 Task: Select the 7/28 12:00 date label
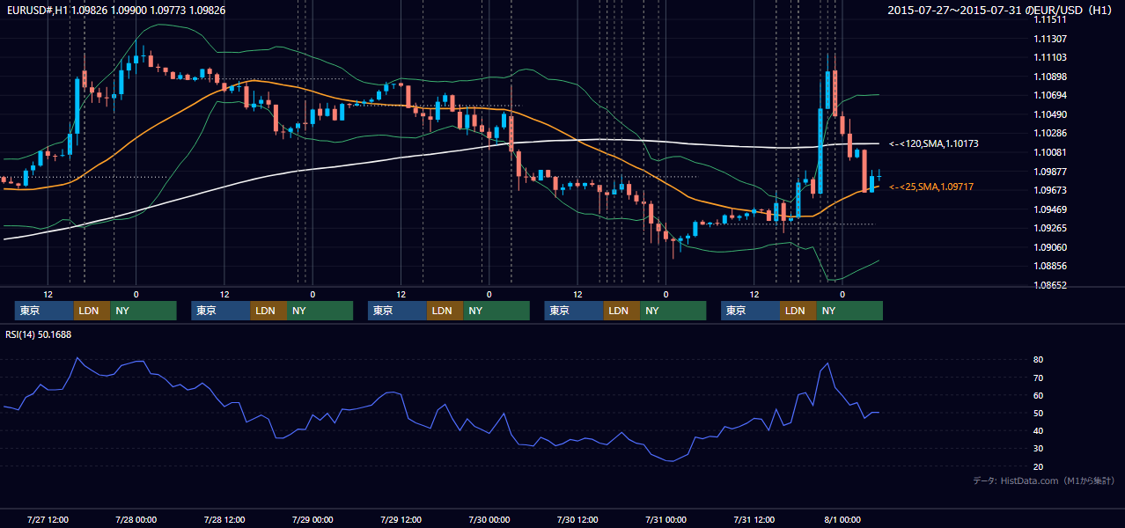click(x=224, y=519)
